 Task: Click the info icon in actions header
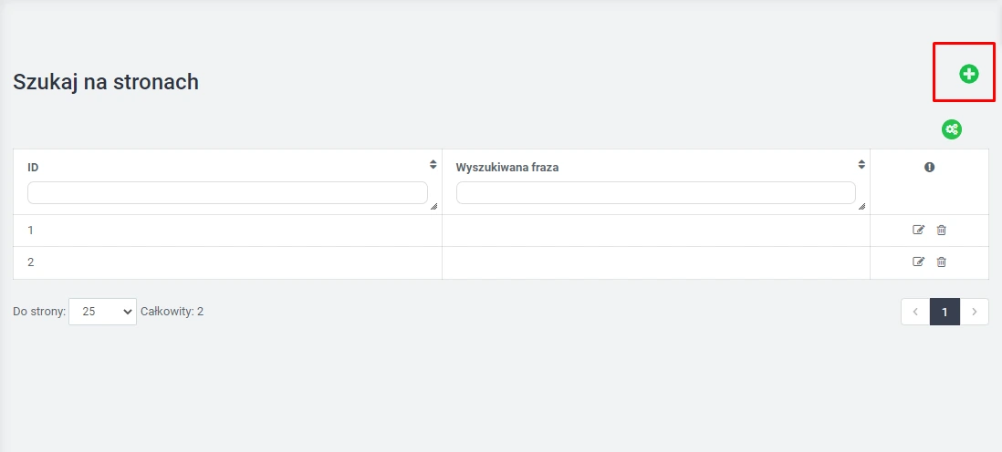pyautogui.click(x=929, y=167)
